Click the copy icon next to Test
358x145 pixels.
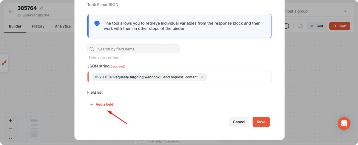(300, 26)
